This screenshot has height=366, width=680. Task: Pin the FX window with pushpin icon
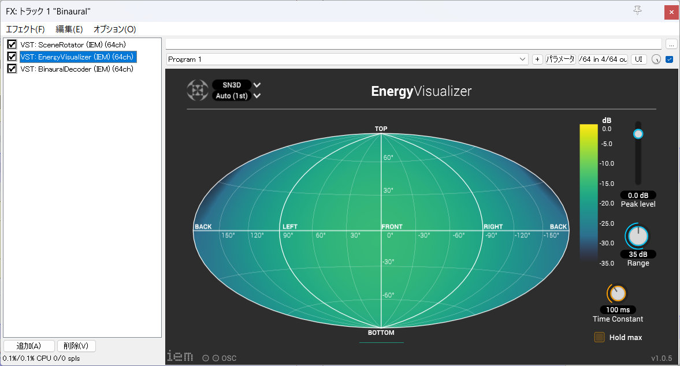(637, 10)
